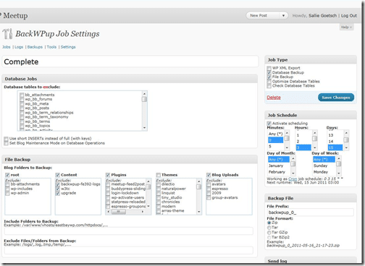Image resolution: width=365 pixels, height=266 pixels.
Task: Click scroll down arrow in Themes exclude list
Action: click(198, 212)
